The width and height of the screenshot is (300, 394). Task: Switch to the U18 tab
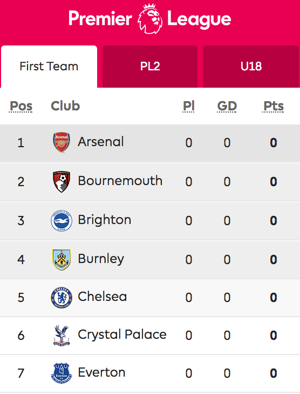coord(251,67)
